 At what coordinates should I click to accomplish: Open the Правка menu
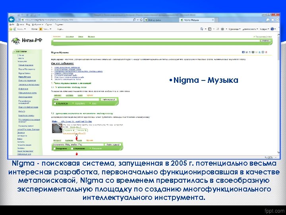20,25
